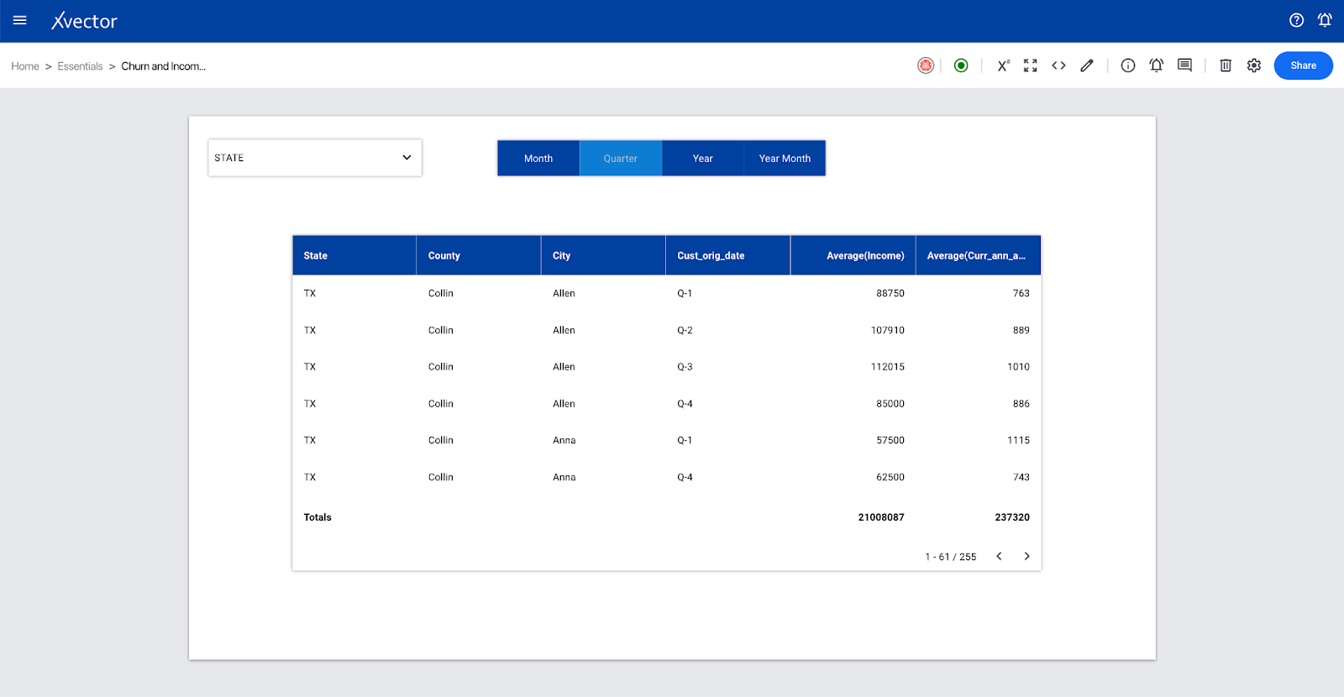Open the settings gear icon
Viewport: 1344px width, 697px height.
click(x=1254, y=66)
